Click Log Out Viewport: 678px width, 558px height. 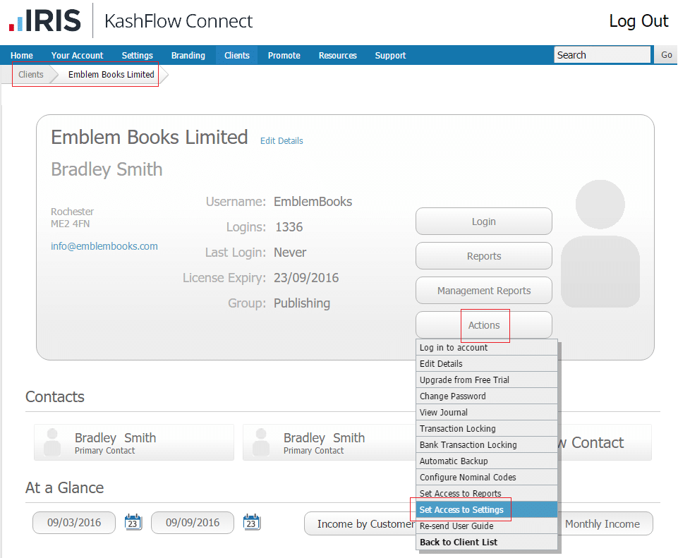pyautogui.click(x=638, y=21)
